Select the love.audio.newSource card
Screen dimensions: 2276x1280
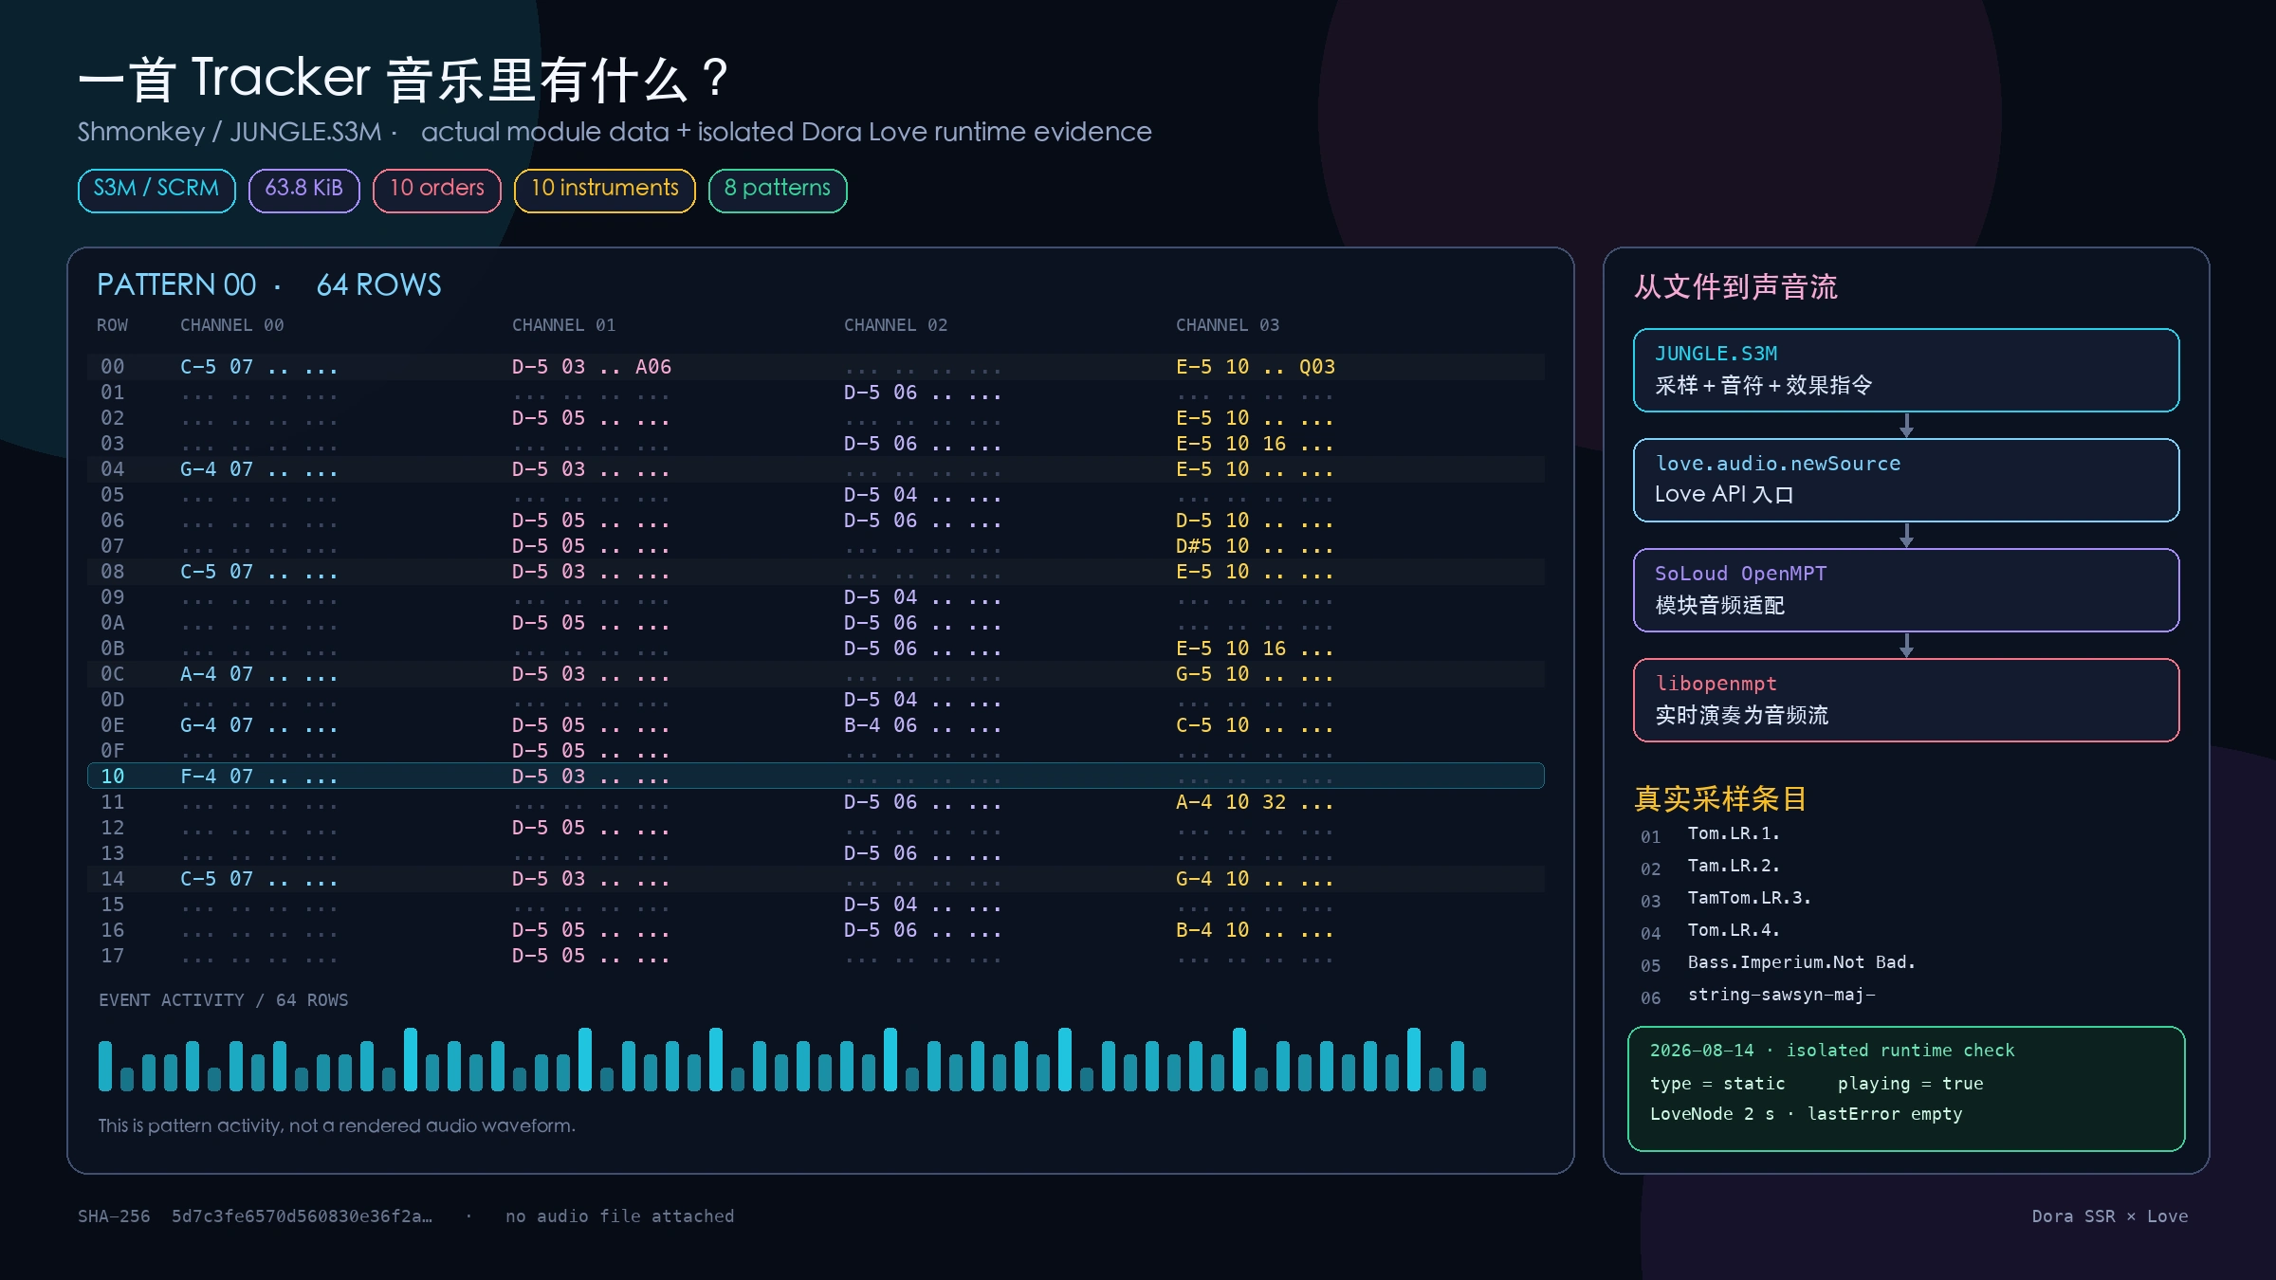pyautogui.click(x=1906, y=480)
